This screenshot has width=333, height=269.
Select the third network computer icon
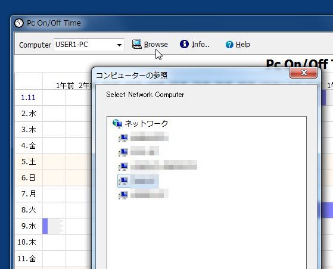point(123,166)
